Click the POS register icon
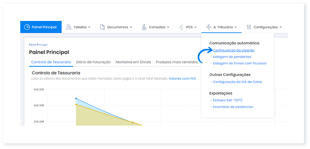310x149 pixels. (x=181, y=27)
